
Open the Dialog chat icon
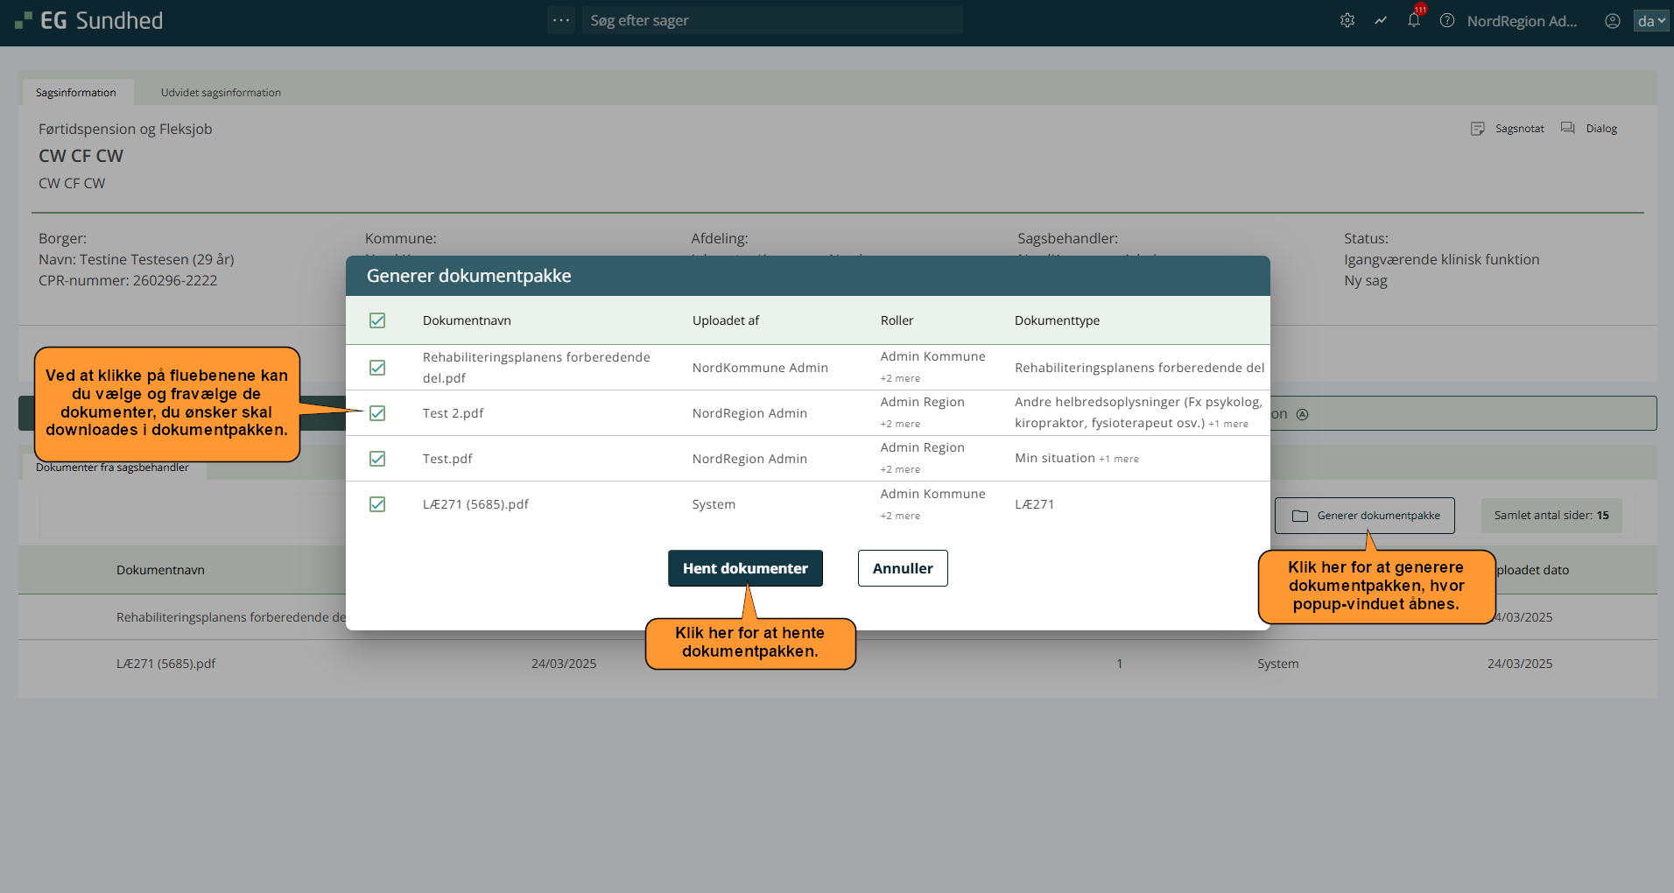coord(1568,129)
